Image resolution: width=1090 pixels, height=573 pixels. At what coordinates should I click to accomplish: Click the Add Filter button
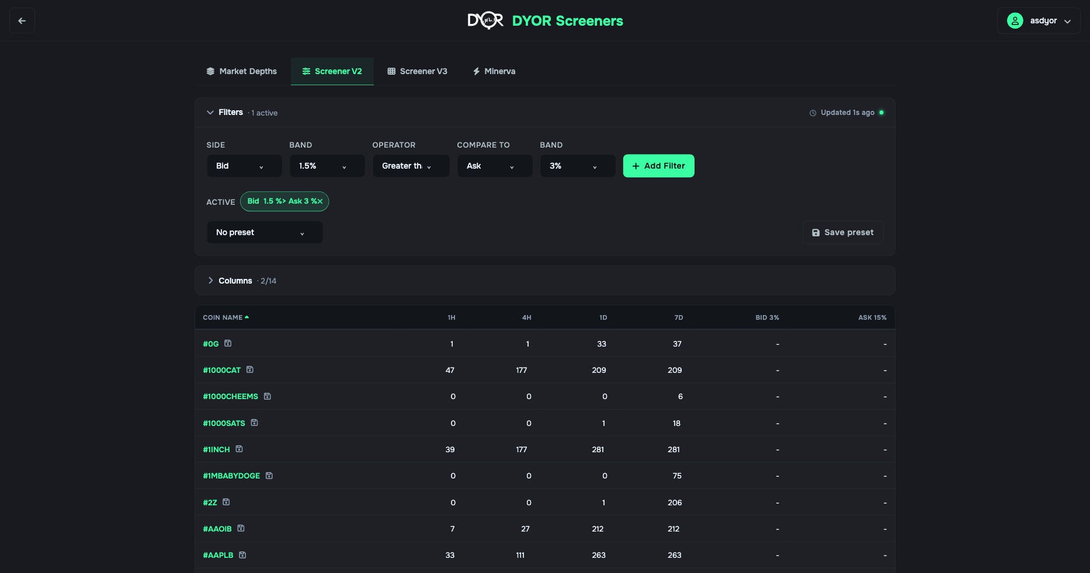tap(659, 166)
